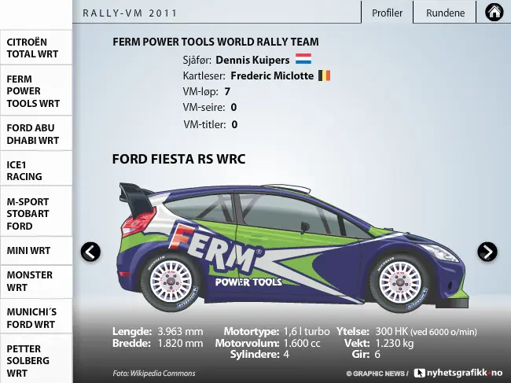Click the Belgian flag beside Frederic Miclotte
This screenshot has height=383, width=511.
coord(324,75)
